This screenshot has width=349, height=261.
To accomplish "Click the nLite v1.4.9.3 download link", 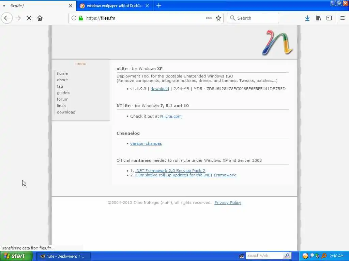I will point(160,89).
